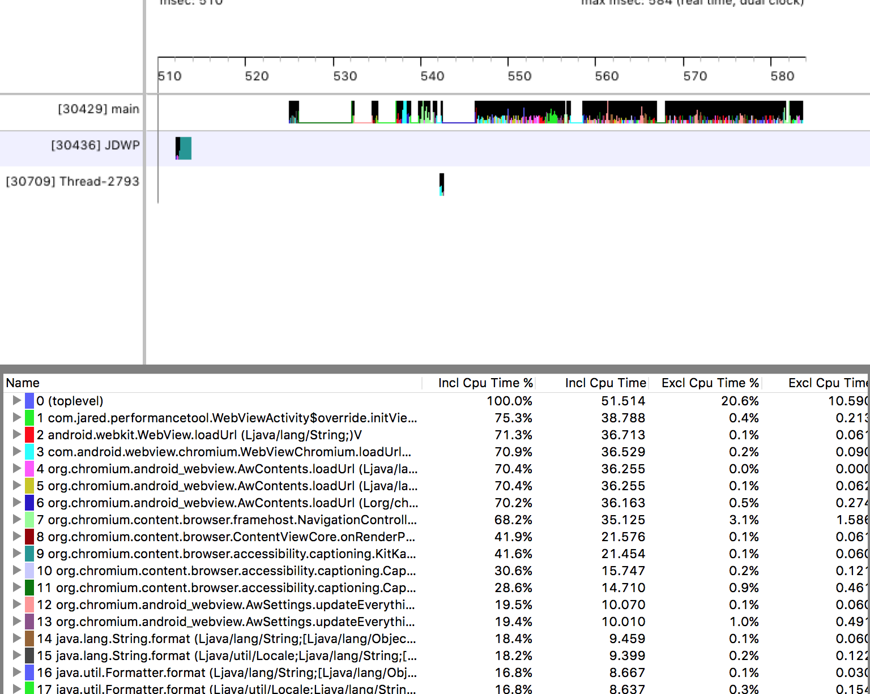Expand row 7 NavigationController method

[16, 520]
